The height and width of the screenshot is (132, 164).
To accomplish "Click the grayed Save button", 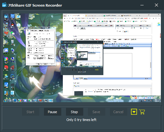I will click(x=96, y=112).
